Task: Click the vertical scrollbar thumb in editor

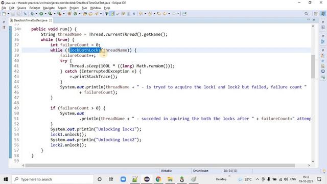Action: point(313,66)
